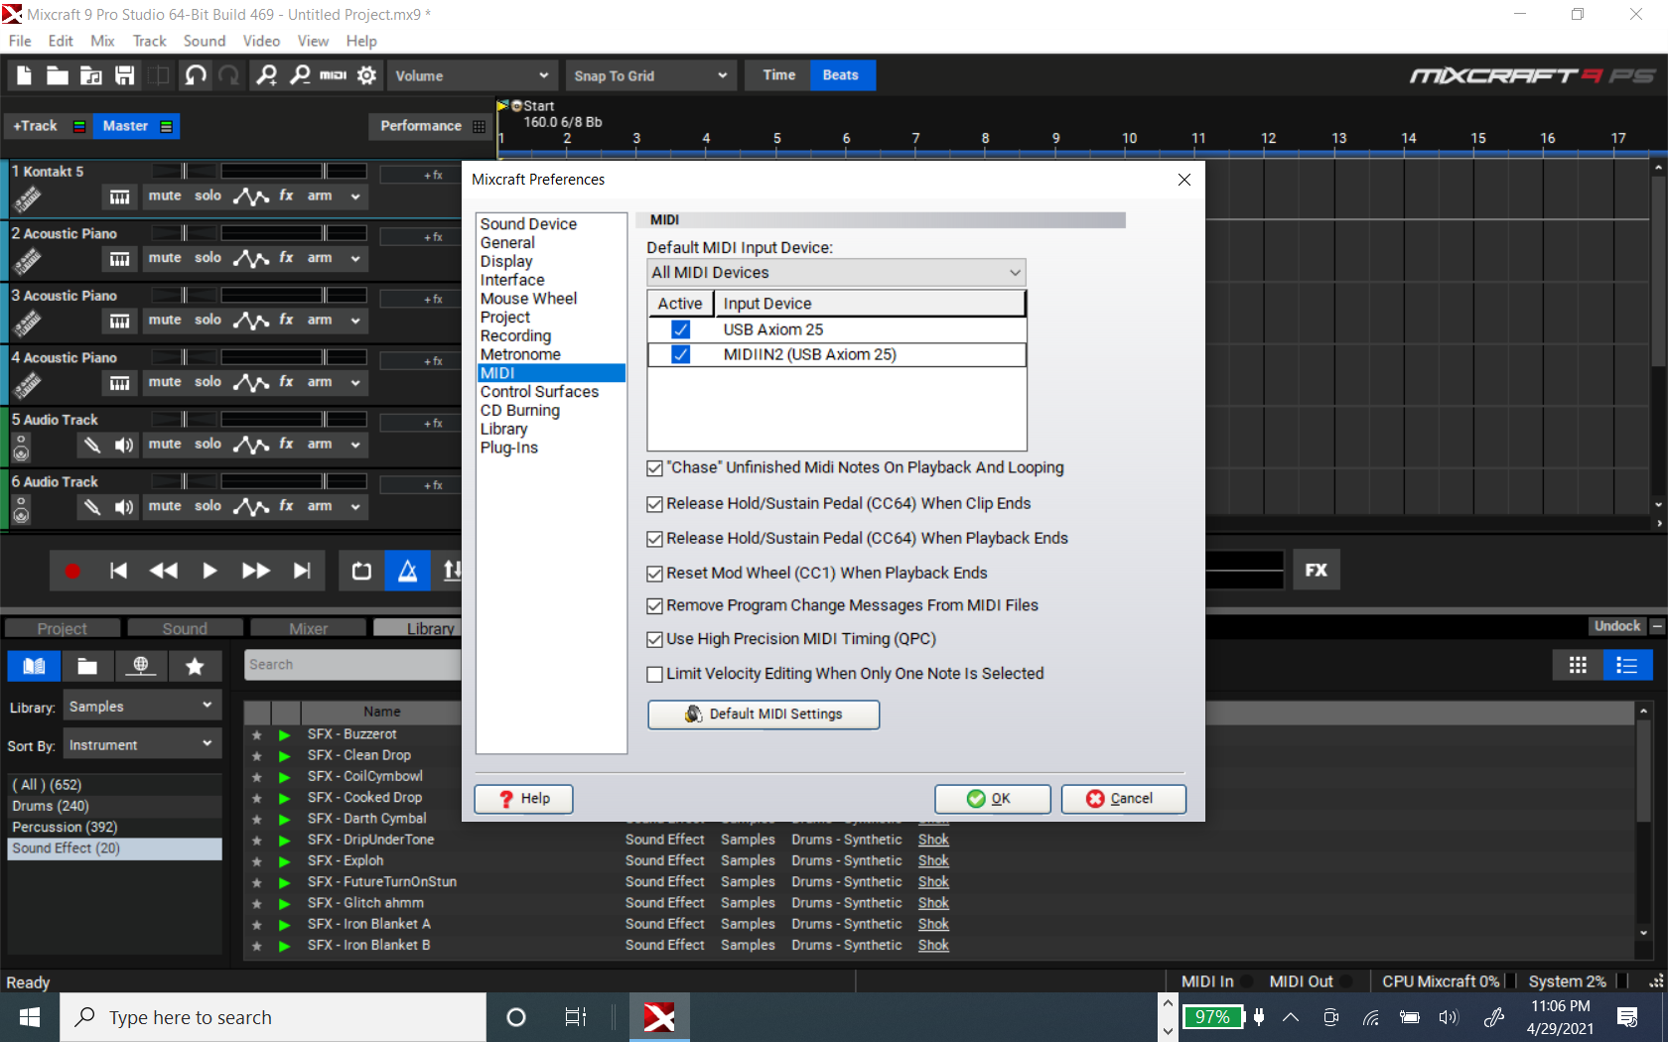Viewport: 1668px width, 1042px height.
Task: Expand Audio Track 5 options chevron
Action: point(354,446)
